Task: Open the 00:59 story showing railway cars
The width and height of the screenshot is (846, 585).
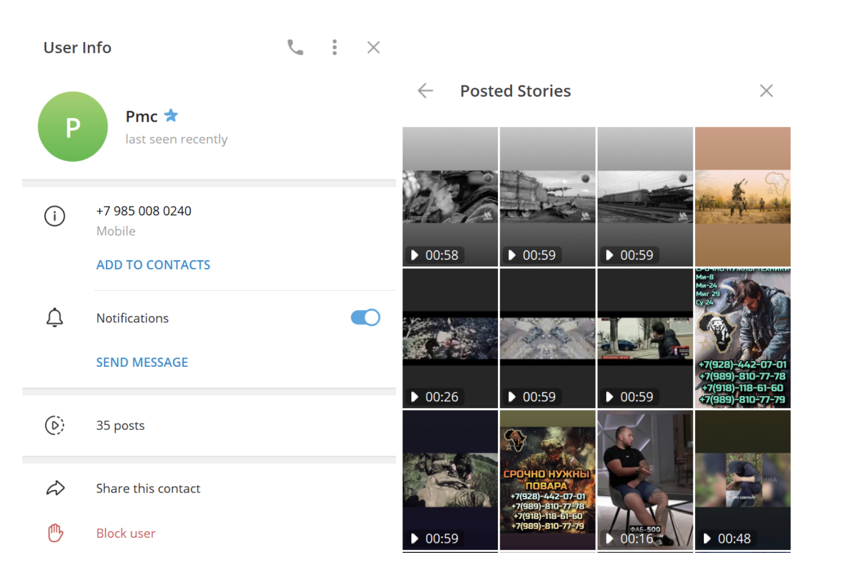Action: coord(645,197)
